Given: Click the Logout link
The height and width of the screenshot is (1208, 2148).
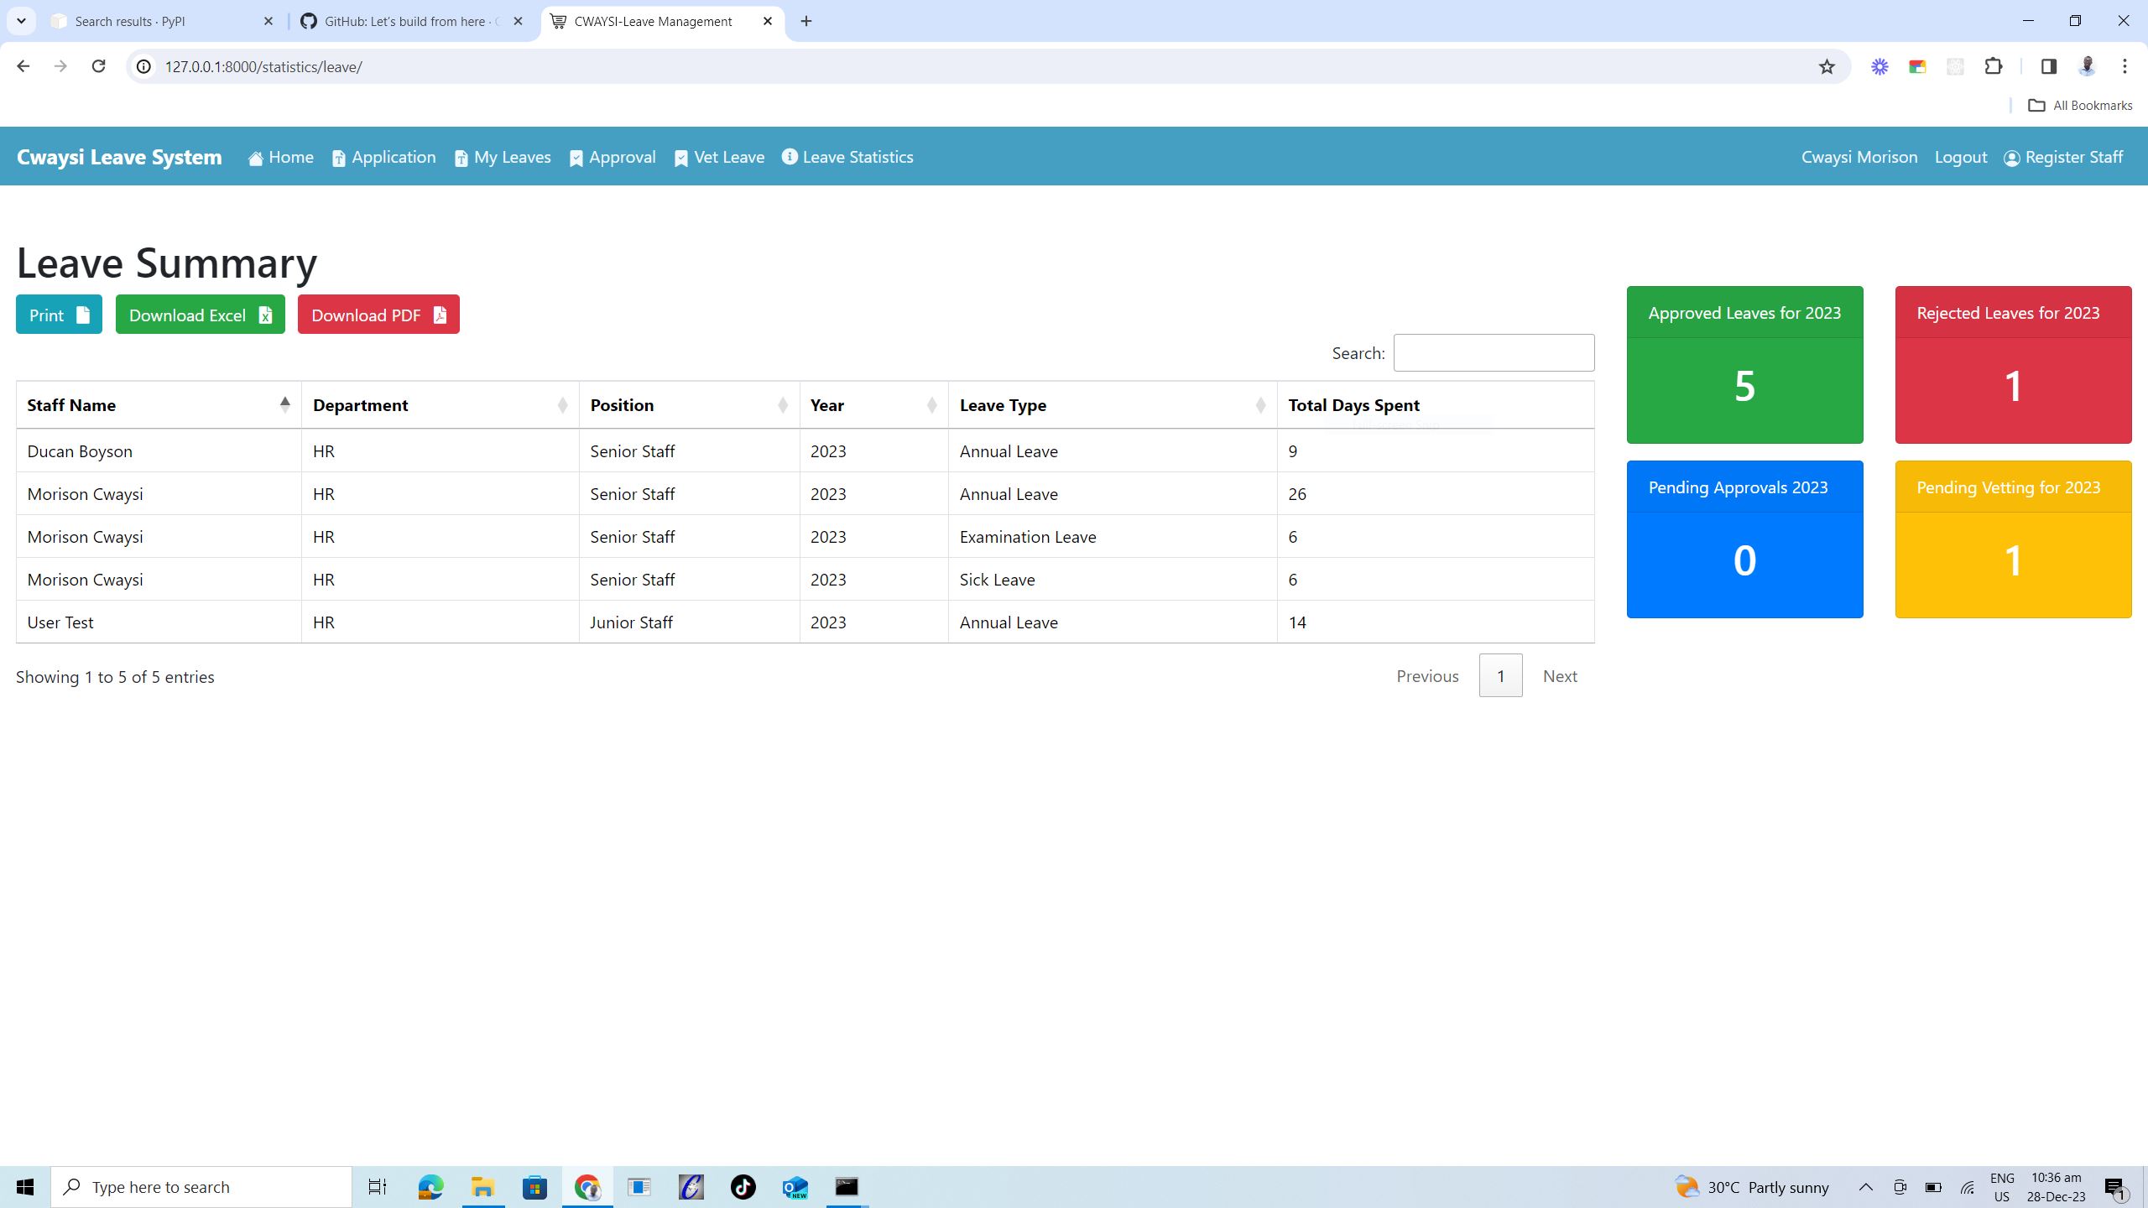Looking at the screenshot, I should tap(1959, 157).
